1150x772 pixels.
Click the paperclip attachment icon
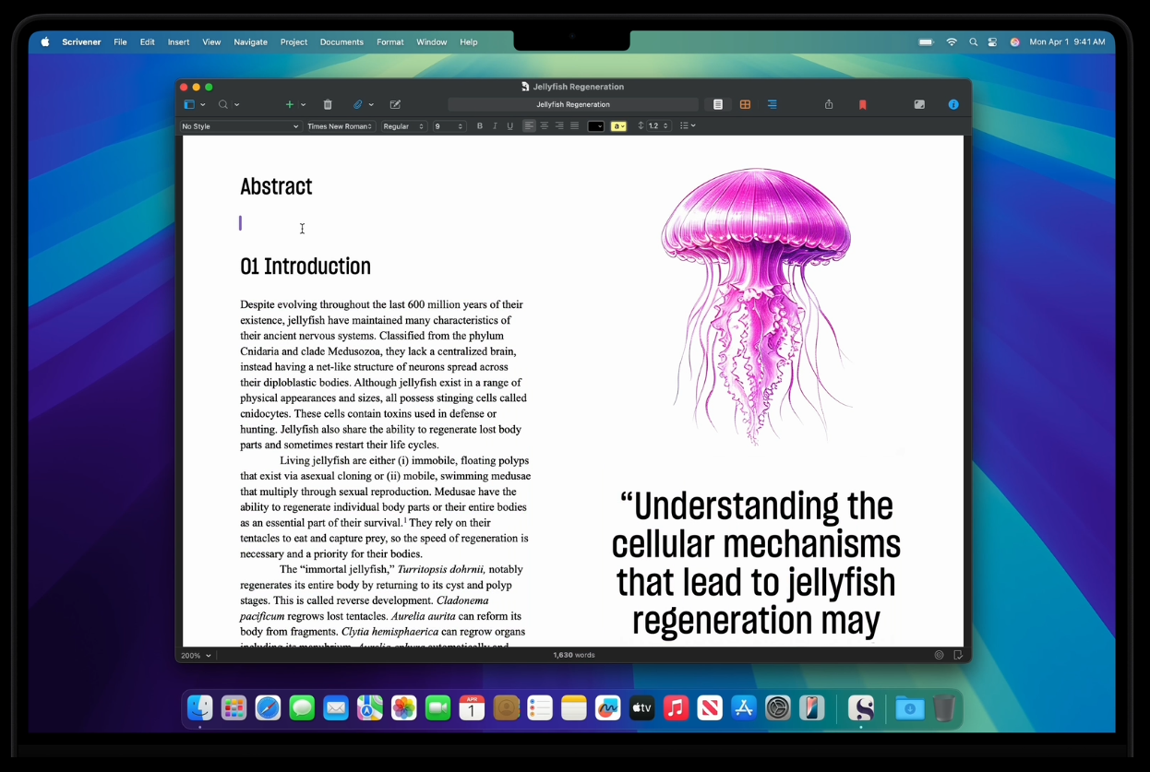358,104
